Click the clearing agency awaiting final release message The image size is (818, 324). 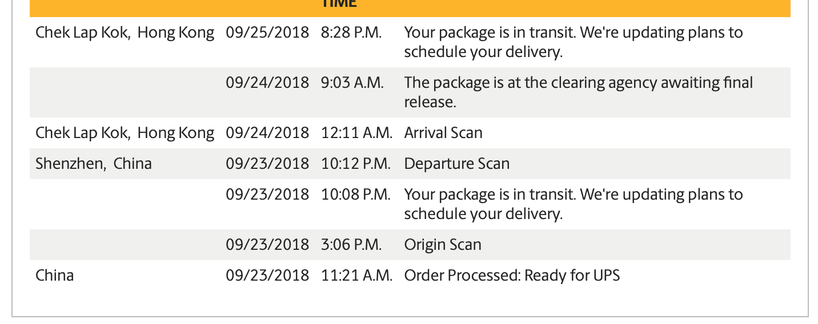pos(579,92)
